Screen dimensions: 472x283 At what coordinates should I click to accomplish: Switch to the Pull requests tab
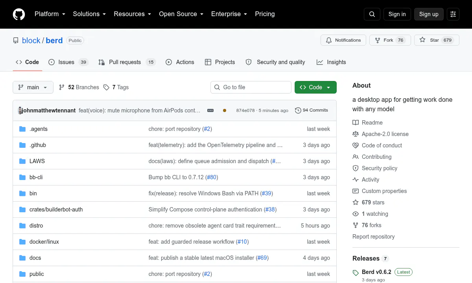(x=127, y=62)
